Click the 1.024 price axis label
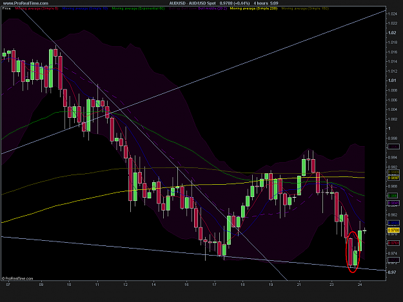The image size is (403, 302). click(393, 14)
